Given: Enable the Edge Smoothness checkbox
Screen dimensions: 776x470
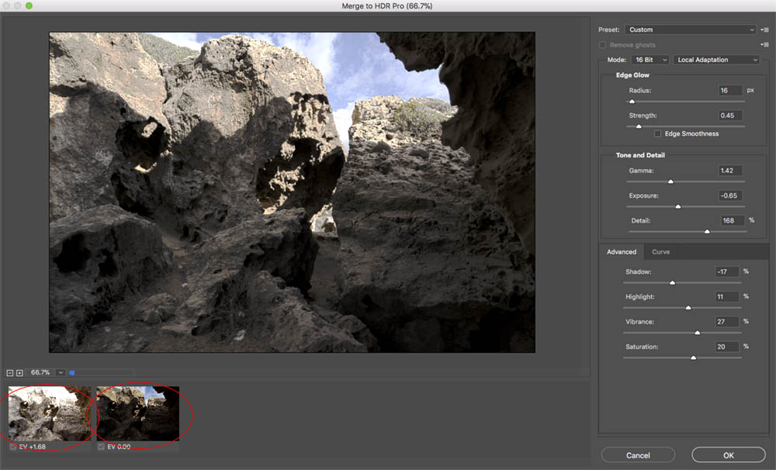Looking at the screenshot, I should pyautogui.click(x=658, y=133).
